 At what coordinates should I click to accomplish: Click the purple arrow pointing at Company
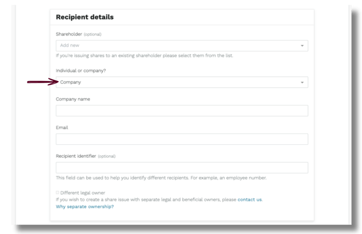tap(42, 82)
